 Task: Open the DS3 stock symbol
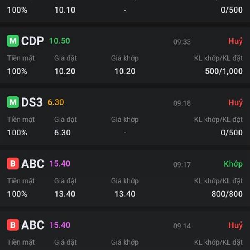(x=32, y=102)
